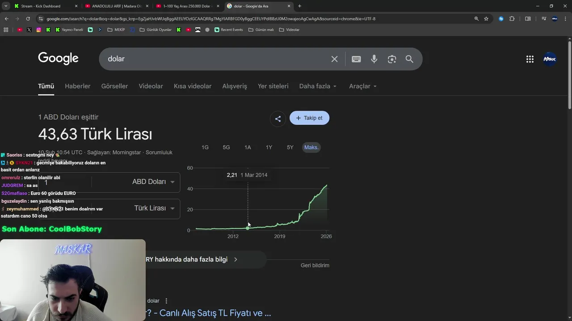Screen dimensions: 572x321
Task: Reload the current page
Action: [28, 19]
